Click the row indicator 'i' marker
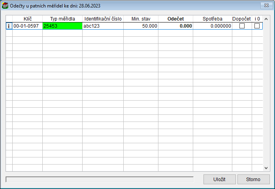The image size is (275, 189). (9, 26)
